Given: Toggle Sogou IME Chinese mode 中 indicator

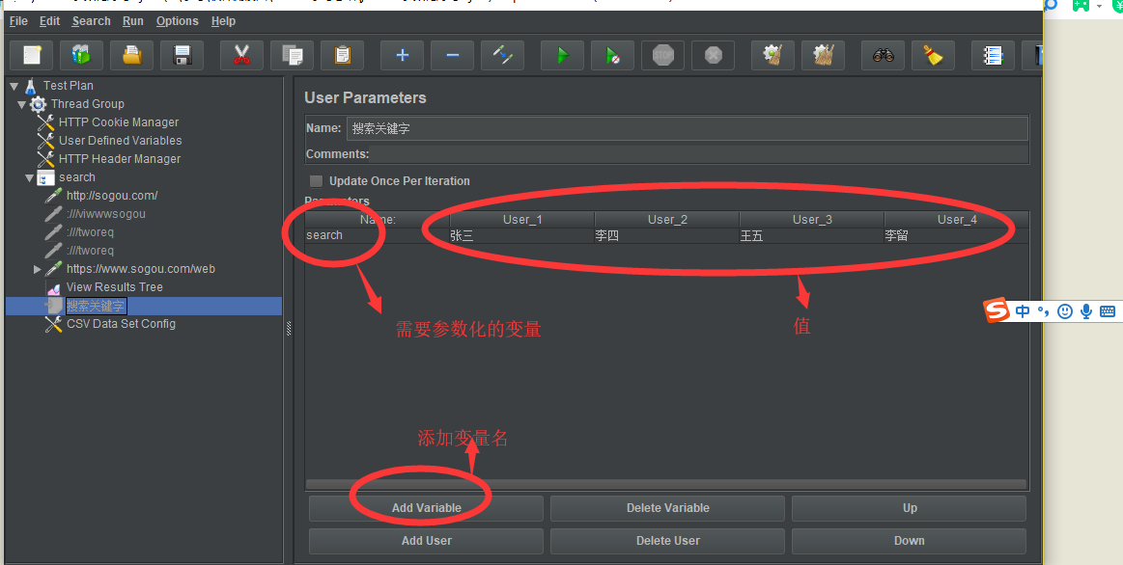Looking at the screenshot, I should click(1022, 311).
